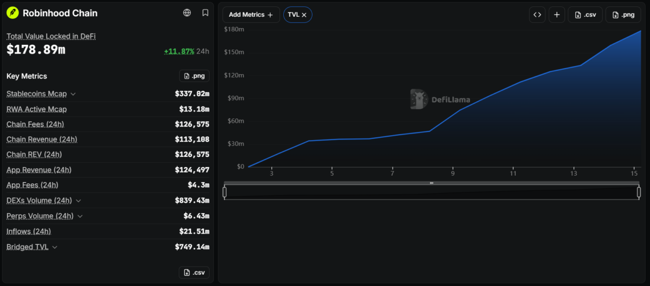Screen dimensions: 650x286
Task: Click the Chain Revenue (24h) label
Action: 42,139
